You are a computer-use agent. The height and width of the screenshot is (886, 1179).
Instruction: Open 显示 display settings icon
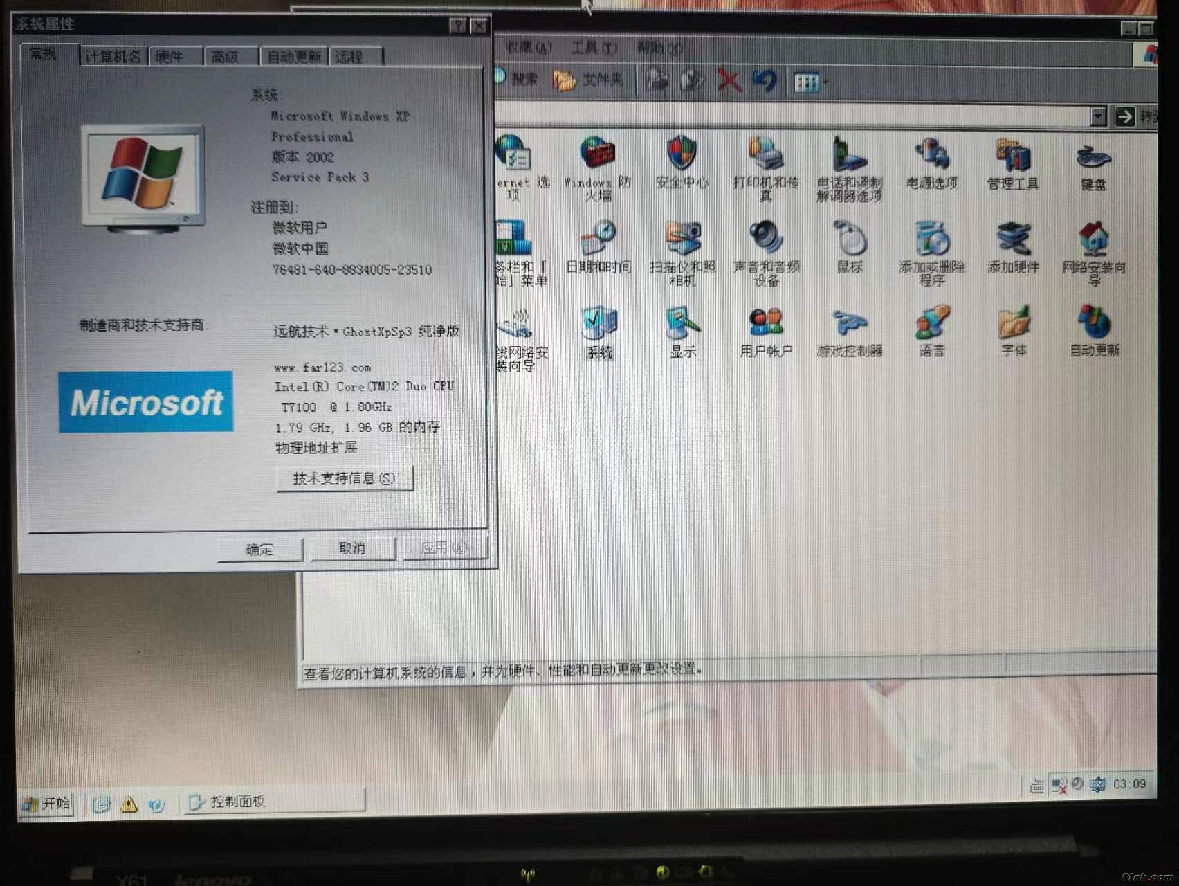(x=682, y=332)
